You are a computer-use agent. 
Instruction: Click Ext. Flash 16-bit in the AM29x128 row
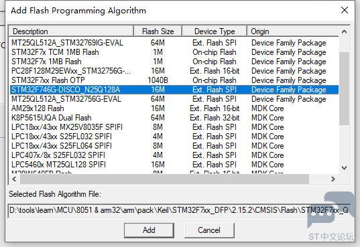pos(215,108)
